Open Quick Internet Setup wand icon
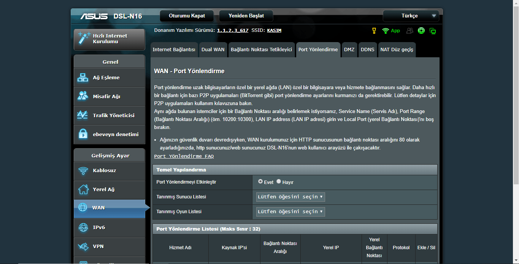519x264 pixels. [x=84, y=39]
